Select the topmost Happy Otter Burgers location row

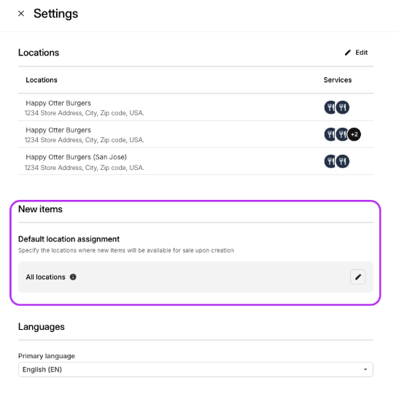(195, 107)
